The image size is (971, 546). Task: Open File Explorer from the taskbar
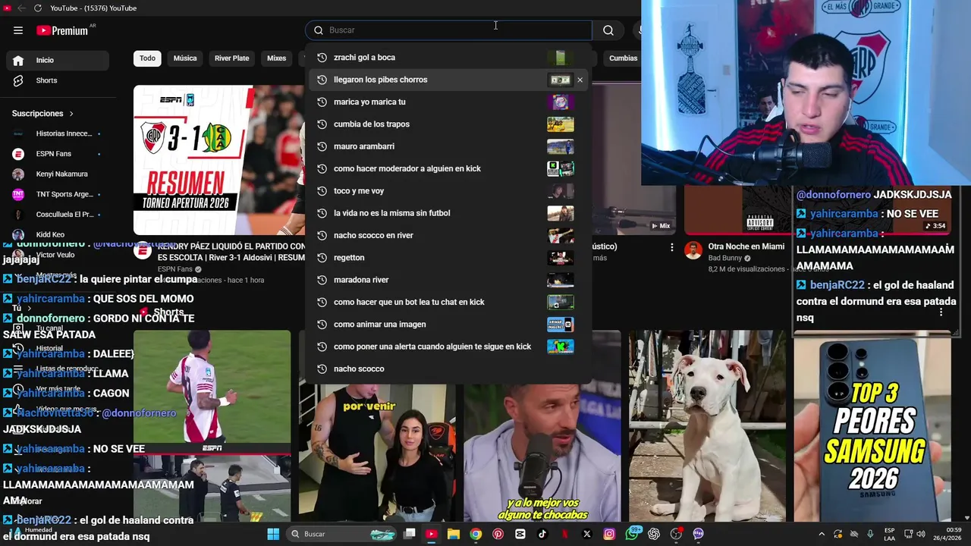click(x=454, y=534)
